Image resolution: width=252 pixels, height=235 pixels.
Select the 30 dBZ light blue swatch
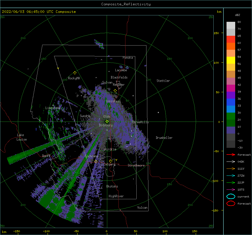coord(231,109)
